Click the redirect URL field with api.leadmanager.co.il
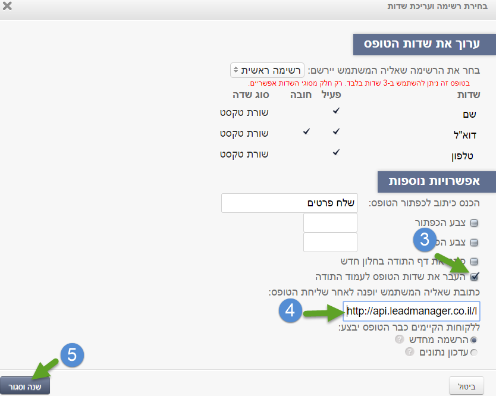The width and height of the screenshot is (496, 396). 412,310
